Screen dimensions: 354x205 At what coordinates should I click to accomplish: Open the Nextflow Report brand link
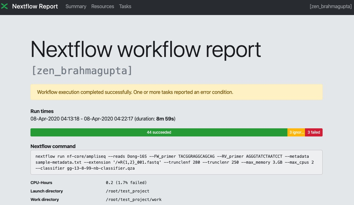point(35,6)
